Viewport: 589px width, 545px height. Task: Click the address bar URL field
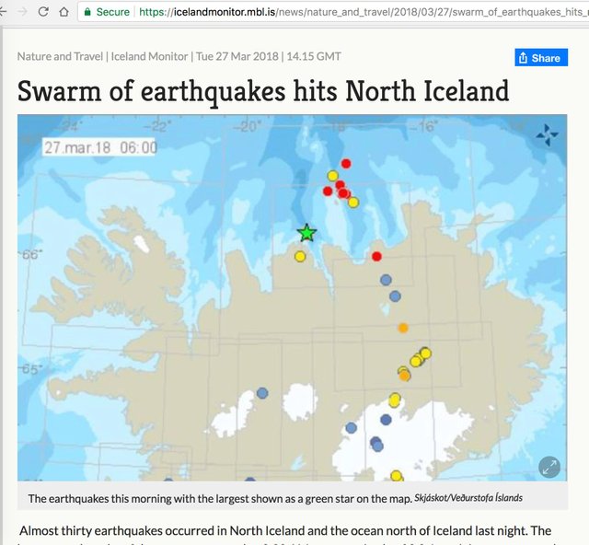coord(333,12)
